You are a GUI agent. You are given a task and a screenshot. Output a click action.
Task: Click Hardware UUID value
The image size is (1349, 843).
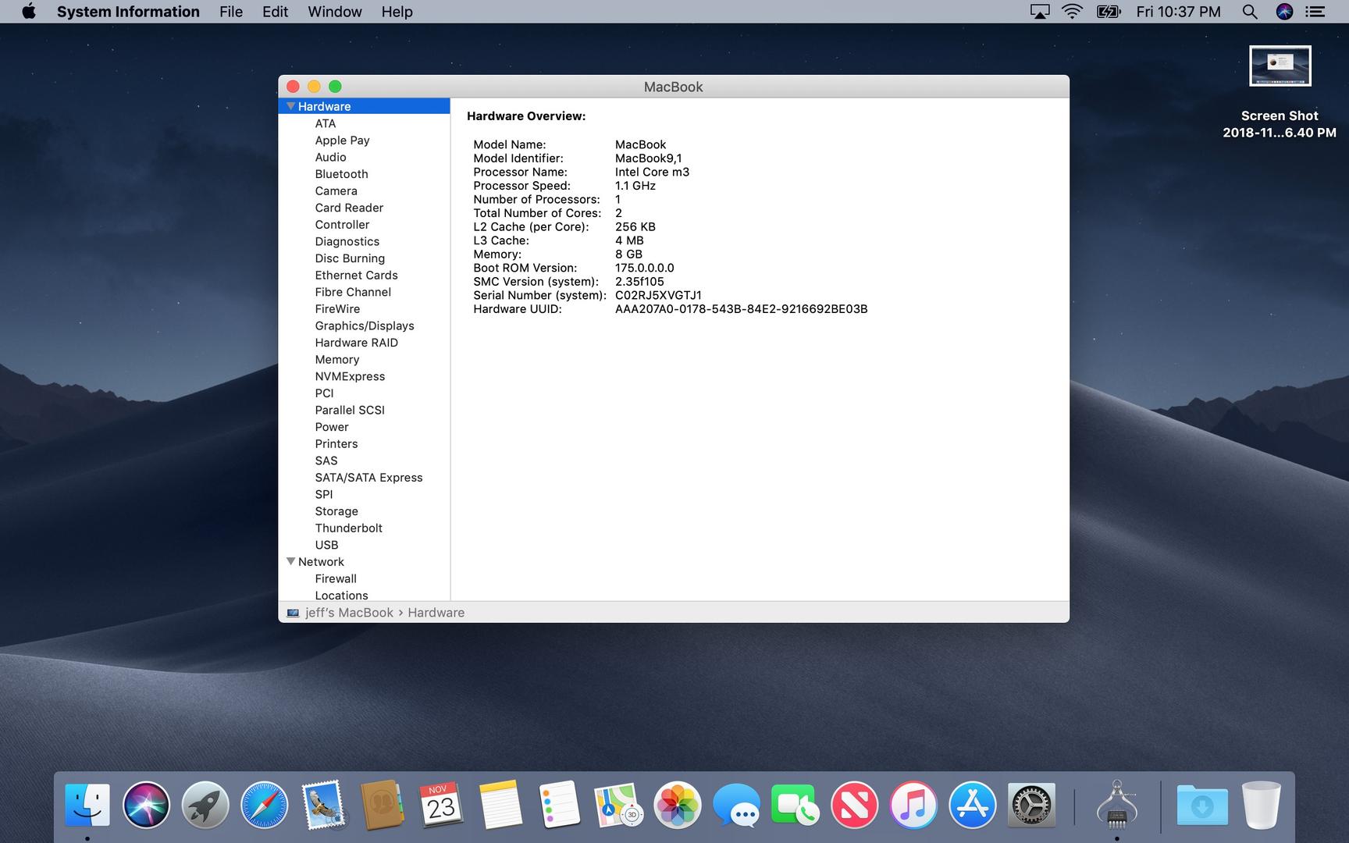pos(741,309)
